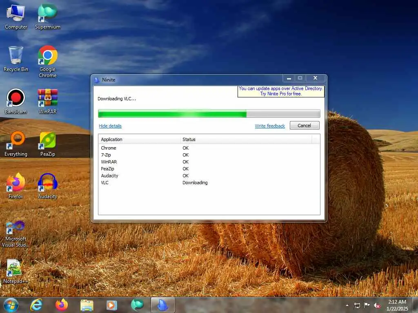Click the Ninite title bar icon
Viewport: 418px width, 313px height.
tap(97, 80)
